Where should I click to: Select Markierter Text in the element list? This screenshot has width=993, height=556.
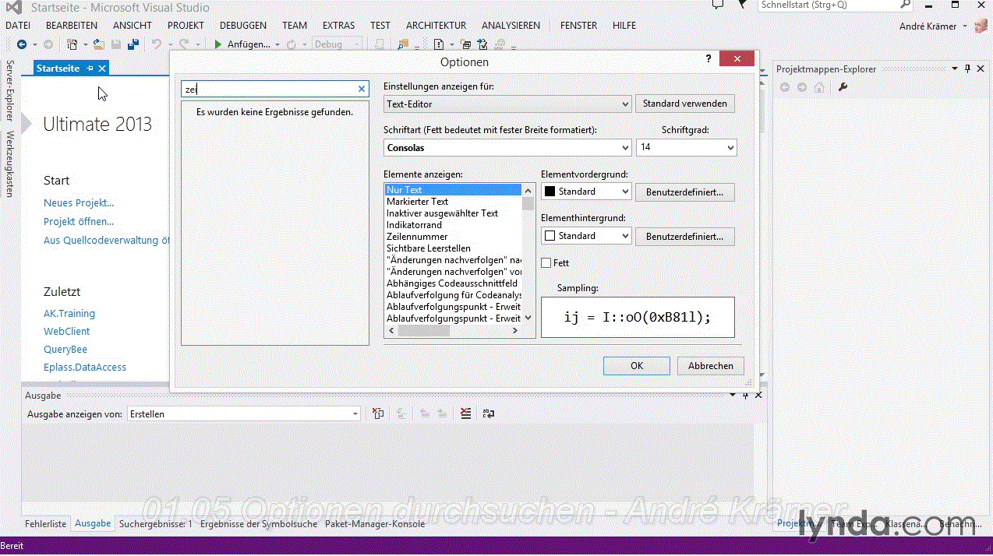coord(418,202)
